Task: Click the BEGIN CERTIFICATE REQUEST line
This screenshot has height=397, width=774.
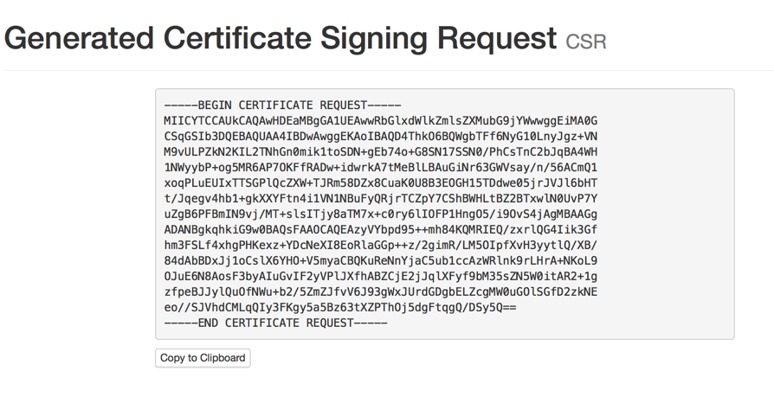Action: [x=281, y=106]
